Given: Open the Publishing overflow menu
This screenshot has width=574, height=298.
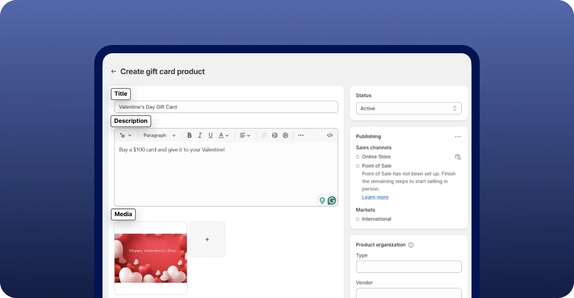Looking at the screenshot, I should 458,136.
